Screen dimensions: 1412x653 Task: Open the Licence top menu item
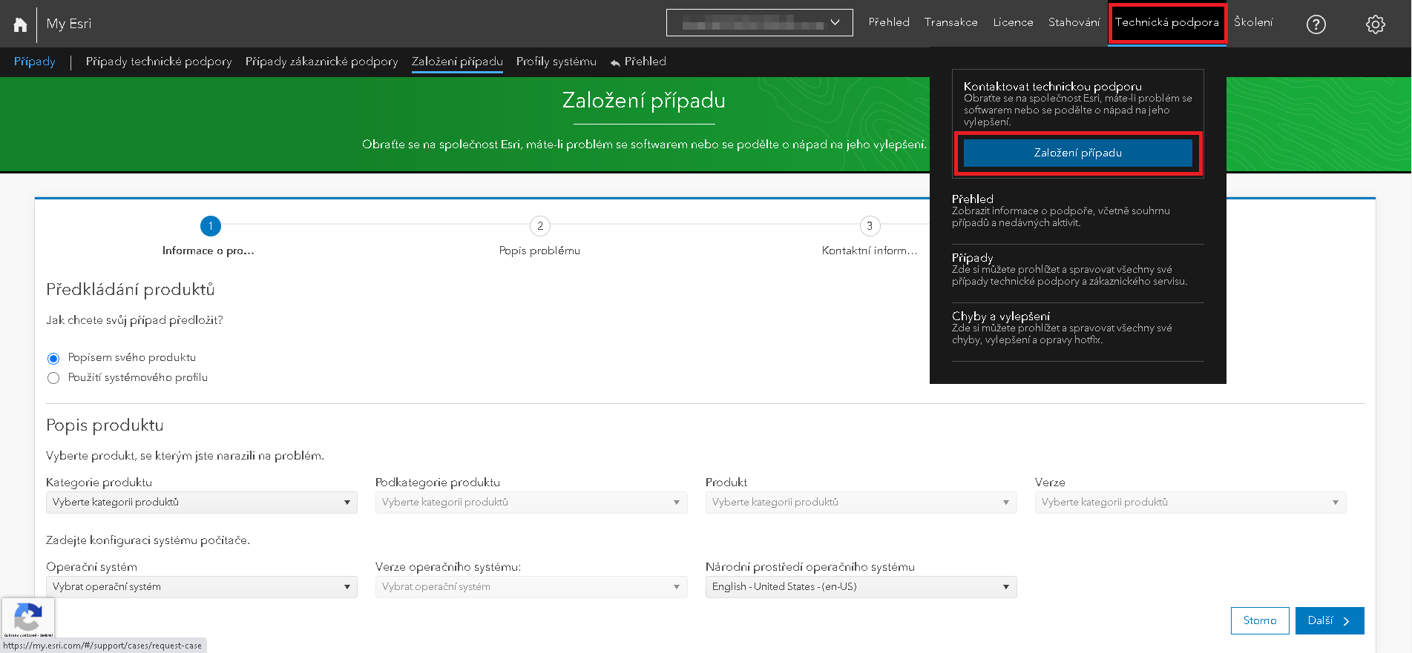pyautogui.click(x=1013, y=22)
